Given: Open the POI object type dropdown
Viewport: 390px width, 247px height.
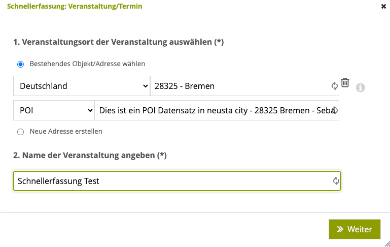Looking at the screenshot, I should 54,110.
